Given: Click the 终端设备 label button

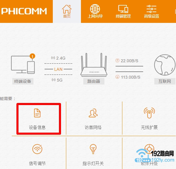Looking at the screenshot, I should tap(23, 81).
